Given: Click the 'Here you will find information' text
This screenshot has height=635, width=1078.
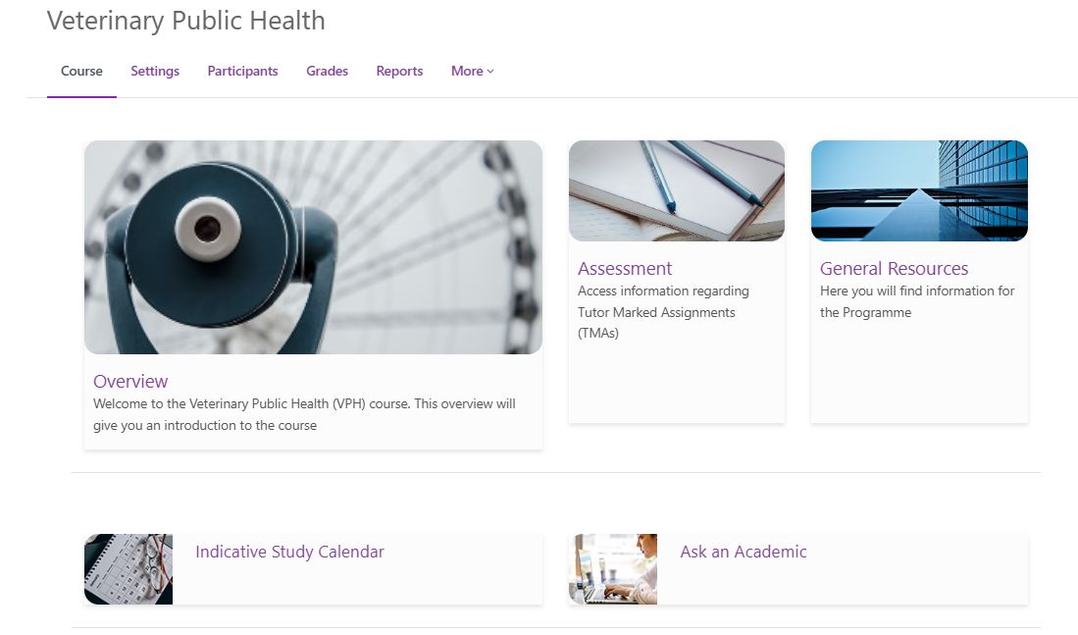Looking at the screenshot, I should [917, 301].
